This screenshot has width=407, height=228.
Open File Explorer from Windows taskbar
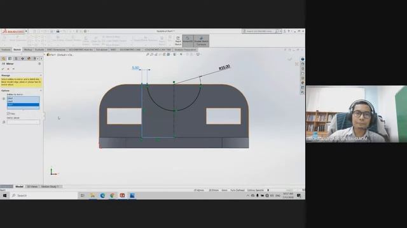click(92, 196)
